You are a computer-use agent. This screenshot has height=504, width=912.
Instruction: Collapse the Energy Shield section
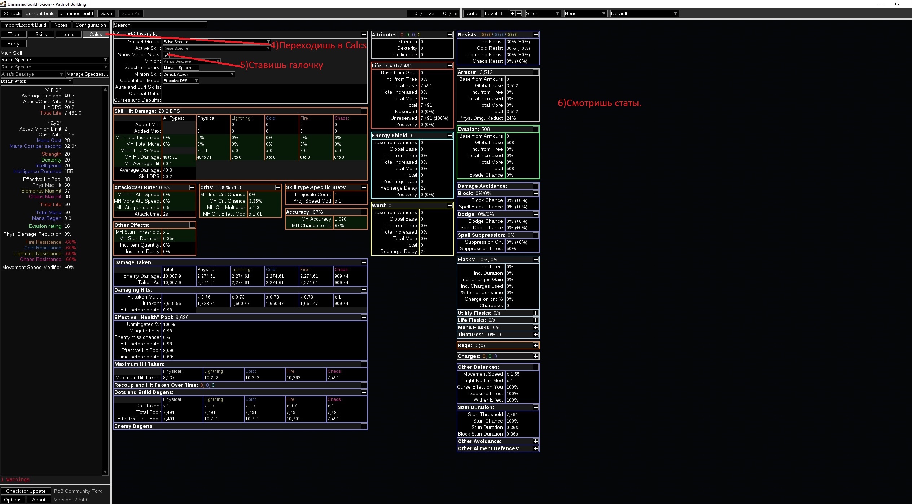(x=450, y=136)
